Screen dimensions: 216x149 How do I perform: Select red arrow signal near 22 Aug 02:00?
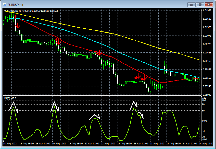pyautogui.click(x=99, y=53)
